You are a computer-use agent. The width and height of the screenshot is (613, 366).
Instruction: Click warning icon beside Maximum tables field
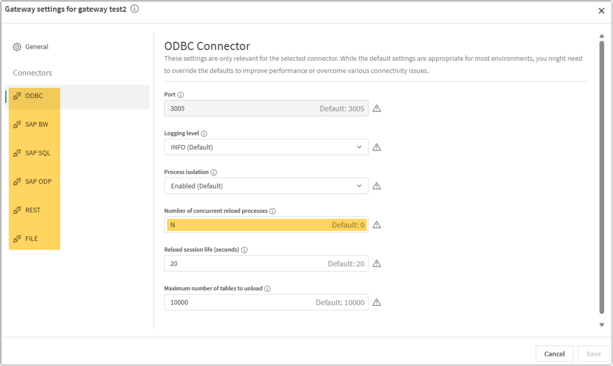tap(377, 302)
